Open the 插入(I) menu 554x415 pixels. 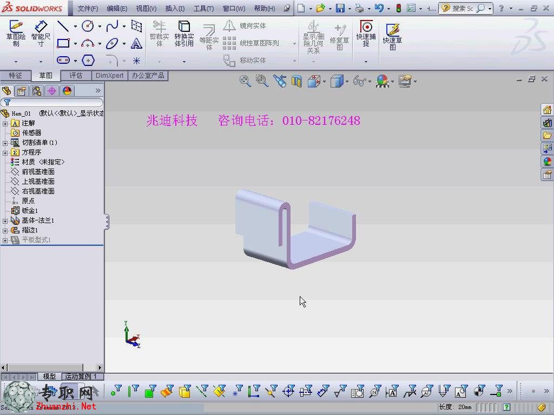175,8
